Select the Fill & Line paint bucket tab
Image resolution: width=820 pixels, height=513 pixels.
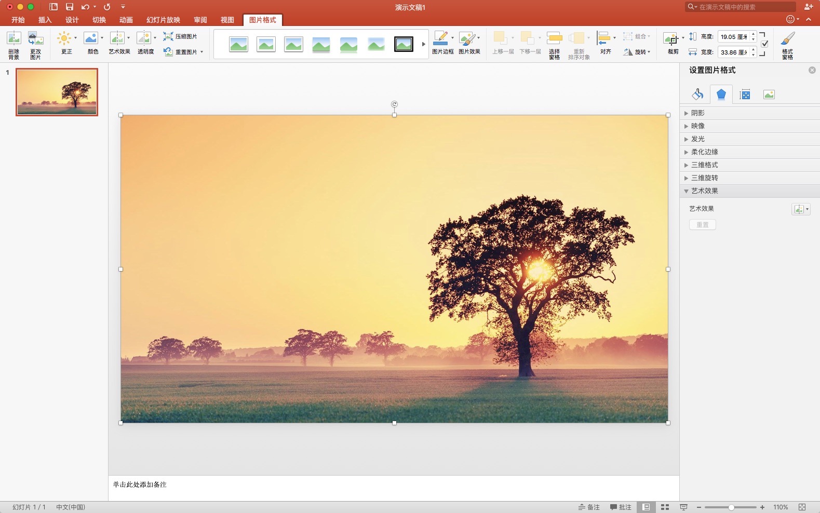(697, 95)
